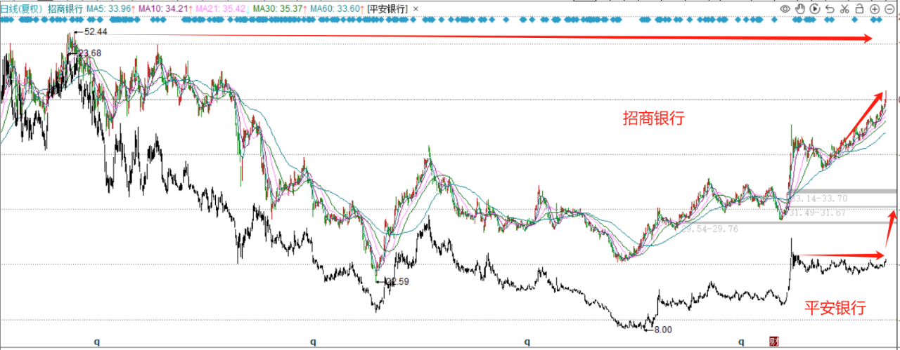Select the MA5: 33.96 indicator label

tap(109, 9)
